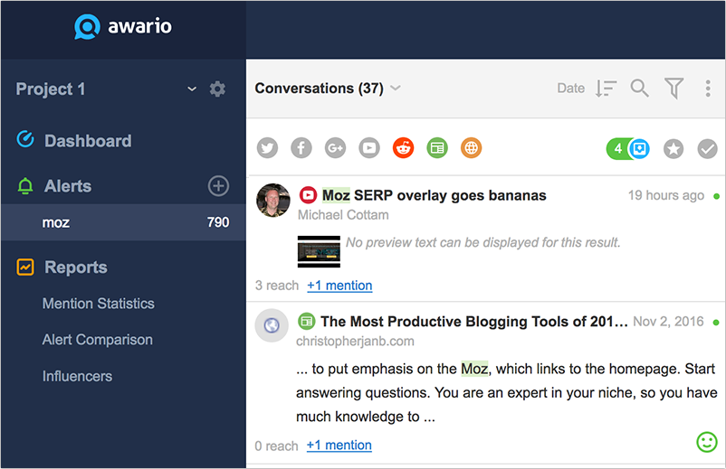Select the web globe source icon
Image resolution: width=726 pixels, height=469 pixels.
tap(471, 148)
